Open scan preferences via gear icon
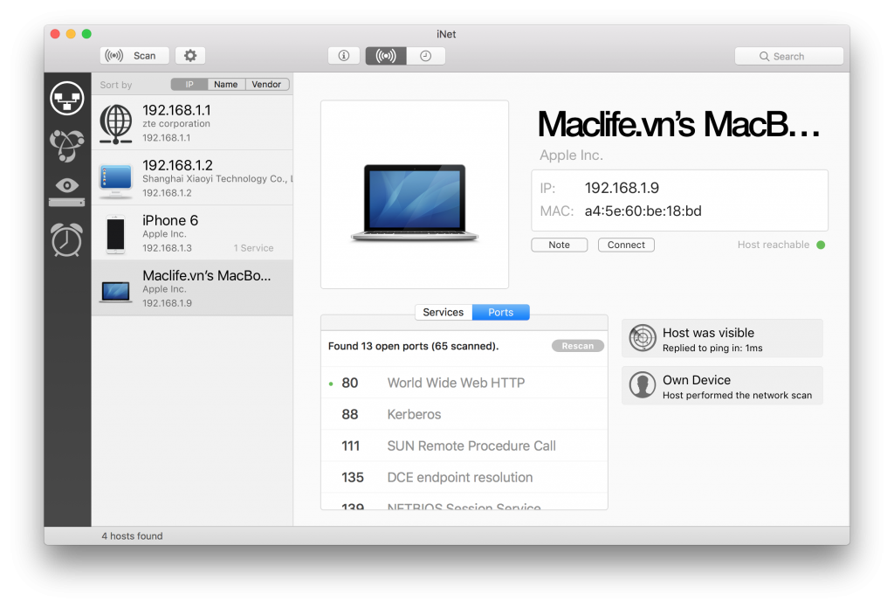 [x=189, y=55]
